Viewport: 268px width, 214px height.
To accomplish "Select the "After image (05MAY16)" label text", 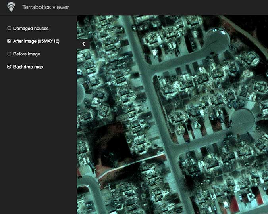I will [37, 41].
